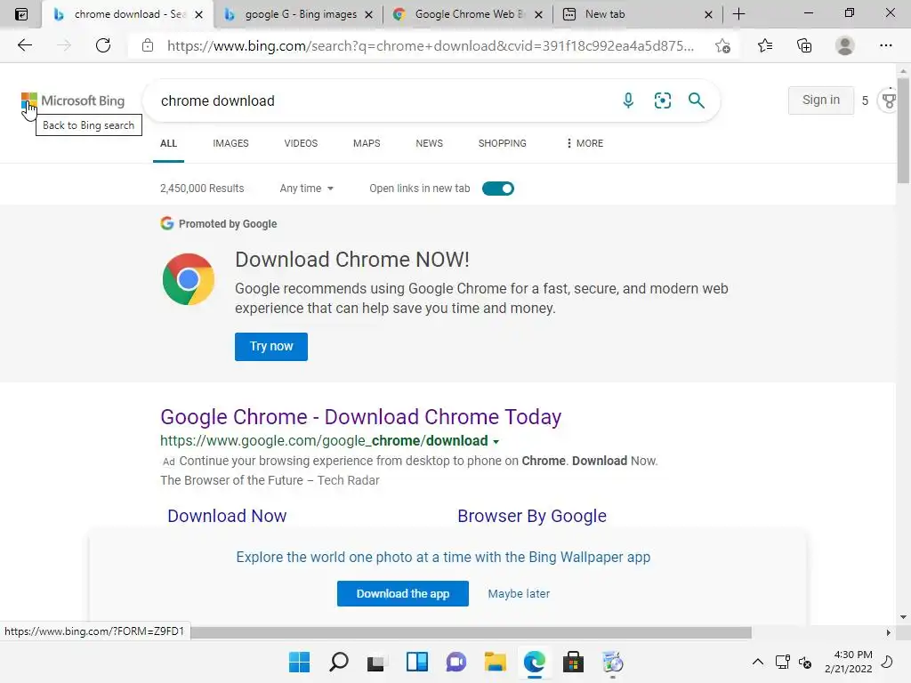Open the Download Now link
Screen dimensions: 911x683
(227, 516)
